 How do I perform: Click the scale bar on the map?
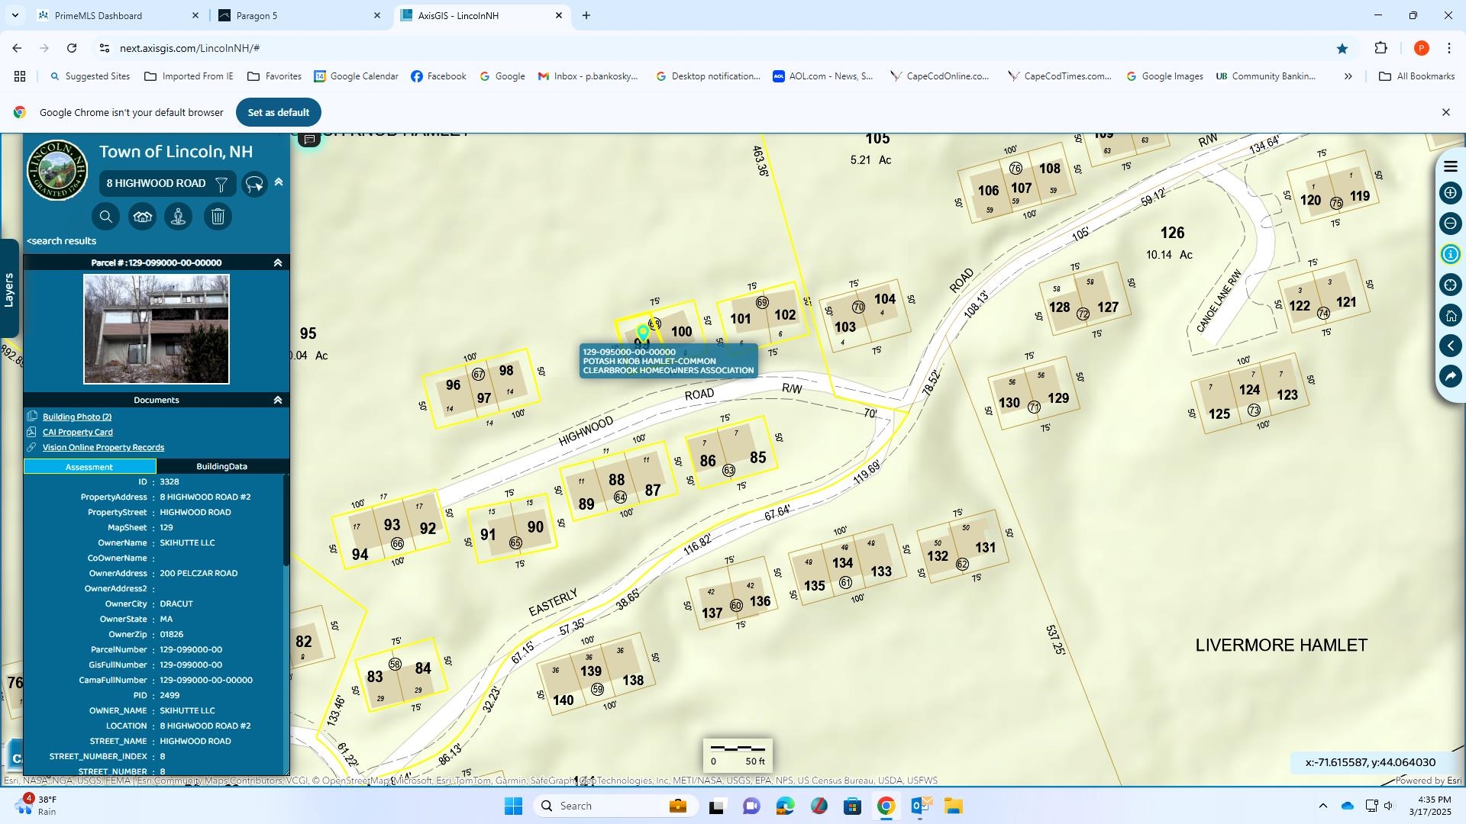coord(738,755)
